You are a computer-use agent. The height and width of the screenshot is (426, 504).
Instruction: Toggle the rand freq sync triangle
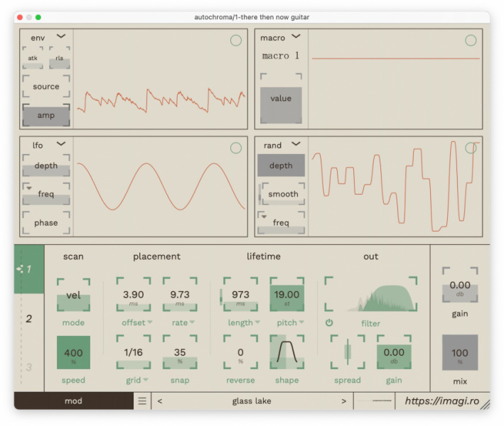pyautogui.click(x=264, y=217)
